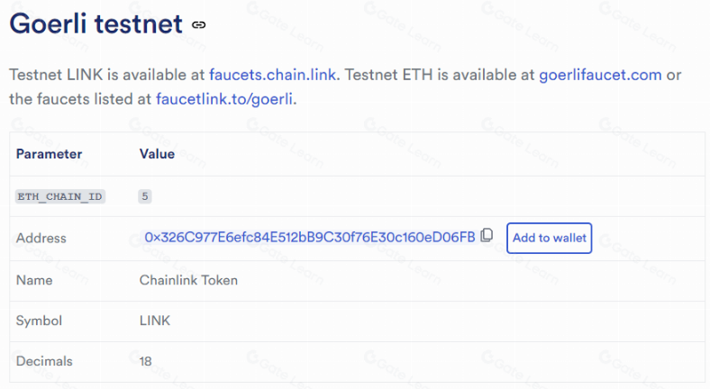Select the LINK symbol value
Viewport: 710px width, 389px height.
[154, 321]
